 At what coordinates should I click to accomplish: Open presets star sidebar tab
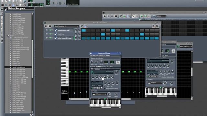click(2, 33)
